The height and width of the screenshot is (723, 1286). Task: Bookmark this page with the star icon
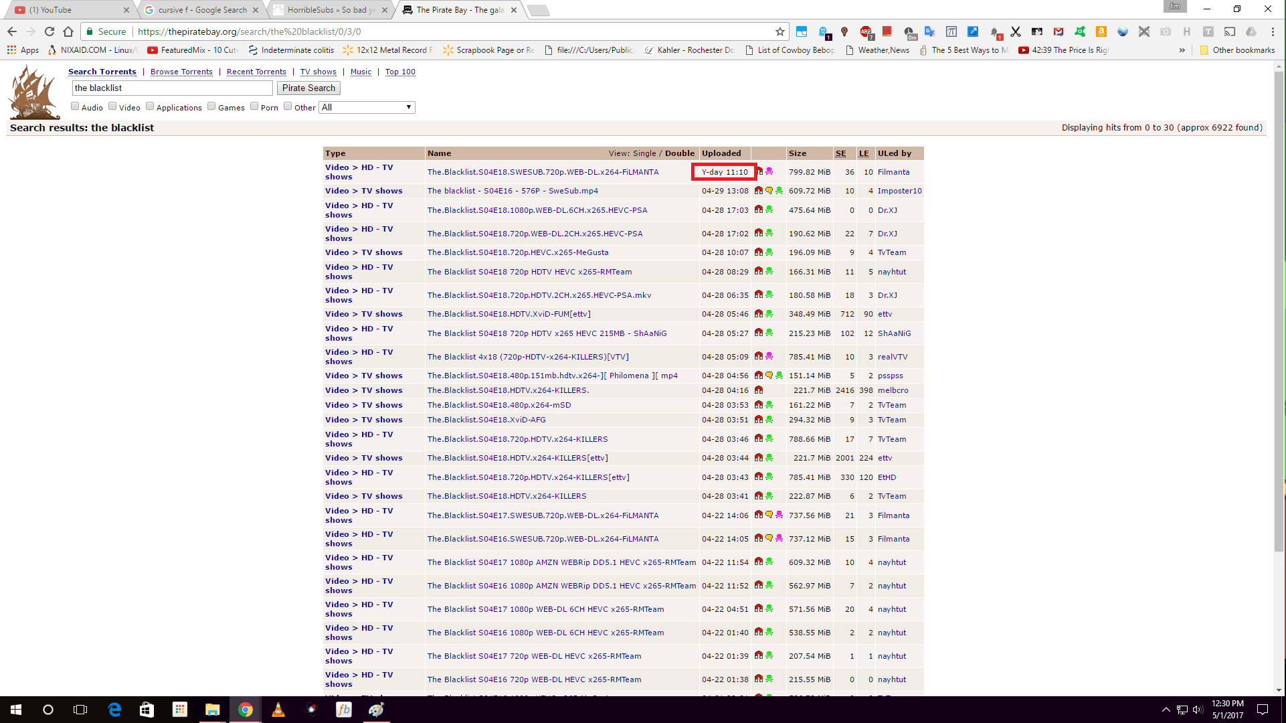point(779,31)
